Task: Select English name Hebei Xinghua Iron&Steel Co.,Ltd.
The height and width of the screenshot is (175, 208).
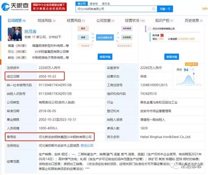Action: coord(165,137)
